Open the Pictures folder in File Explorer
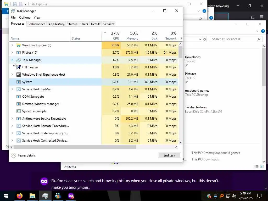268x201 pixels. (x=191, y=74)
